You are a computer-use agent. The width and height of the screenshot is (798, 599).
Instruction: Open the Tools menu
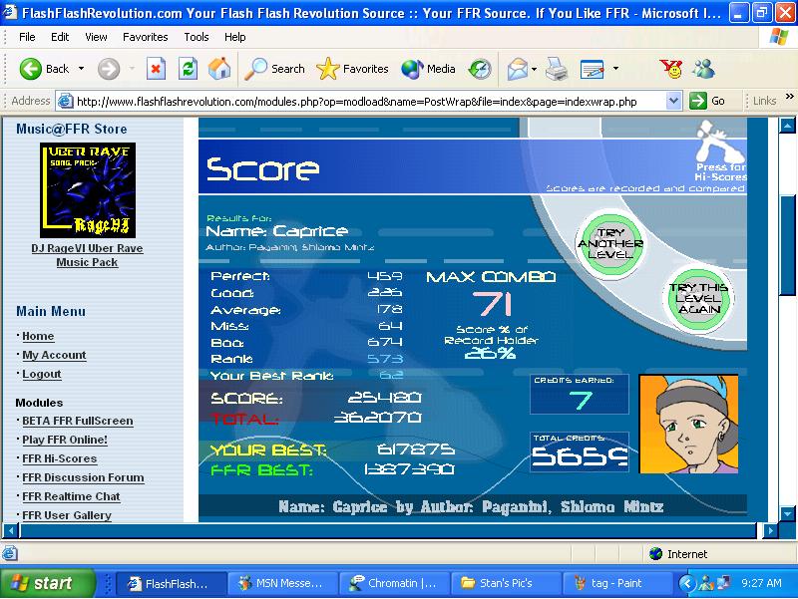[x=197, y=37]
